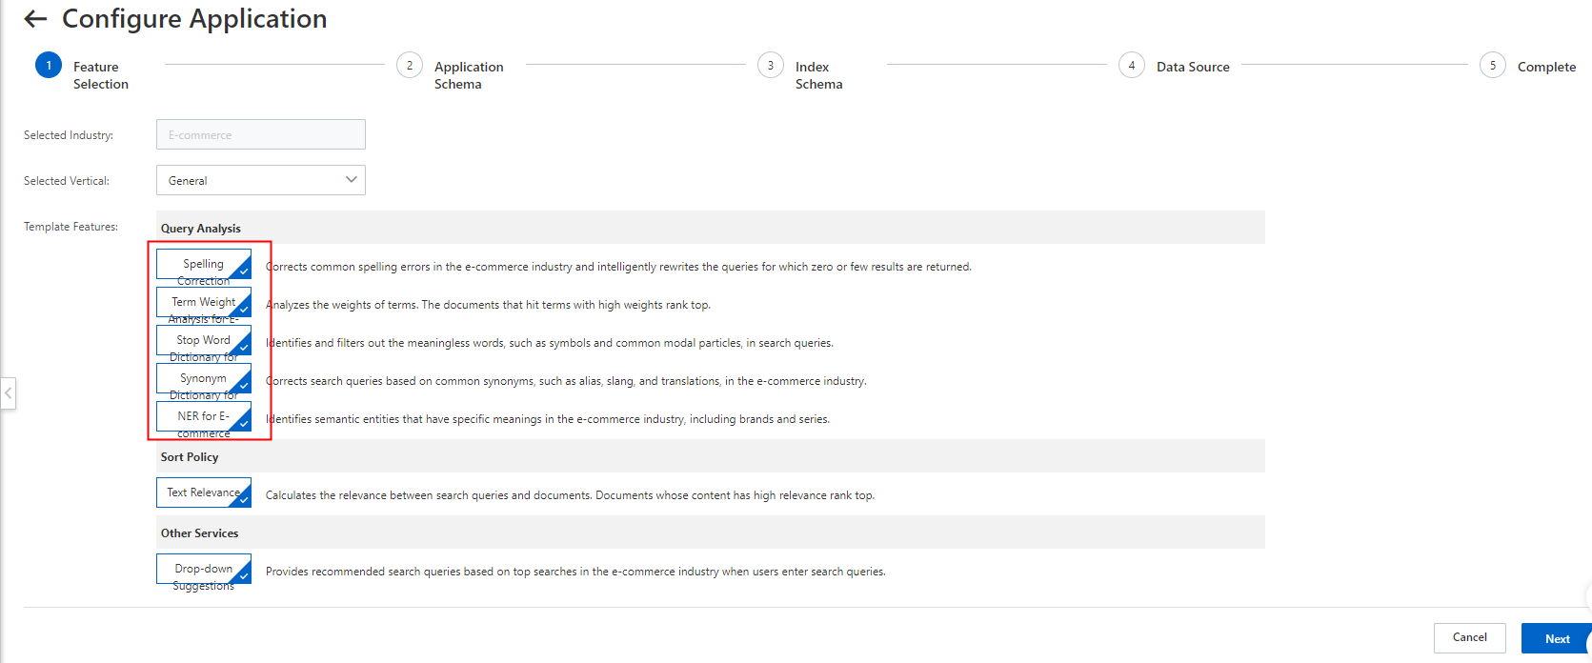Toggle the Spelling Correction feature
This screenshot has width=1592, height=663.
coord(204,265)
